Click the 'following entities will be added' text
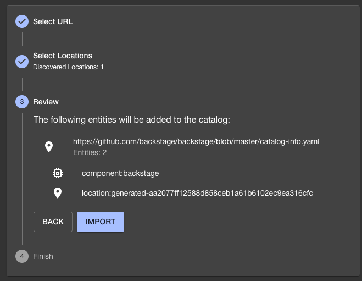The image size is (362, 281). (132, 120)
